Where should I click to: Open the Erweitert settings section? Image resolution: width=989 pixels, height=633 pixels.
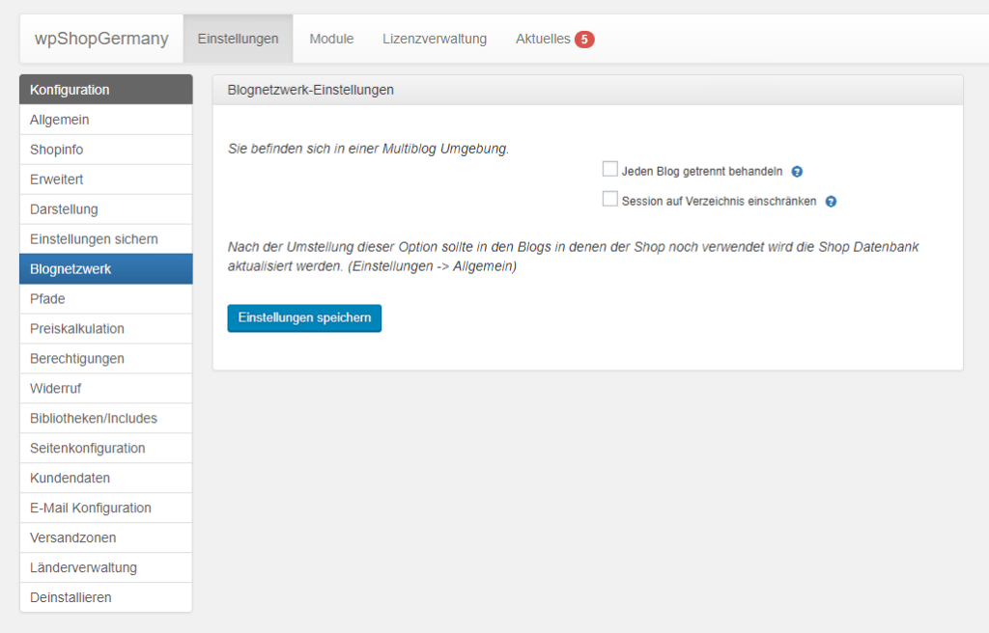(x=106, y=179)
